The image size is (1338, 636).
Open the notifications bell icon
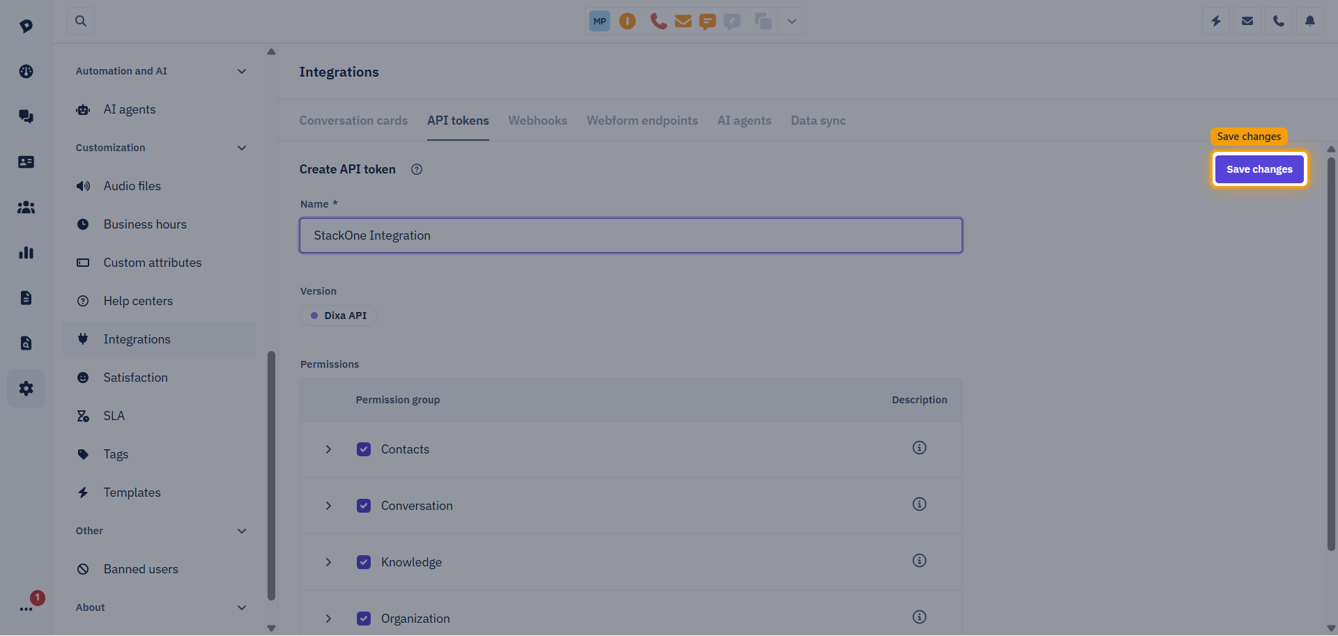pos(1310,21)
